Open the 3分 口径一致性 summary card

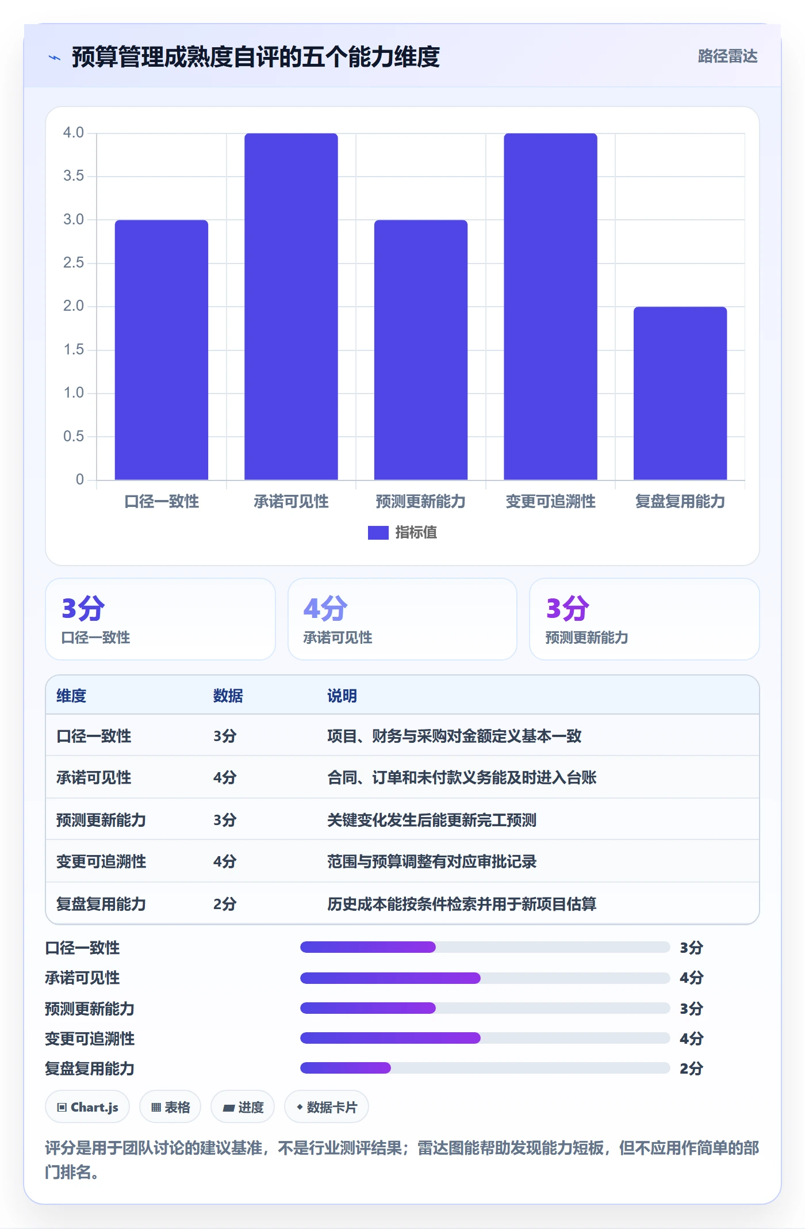coord(160,619)
